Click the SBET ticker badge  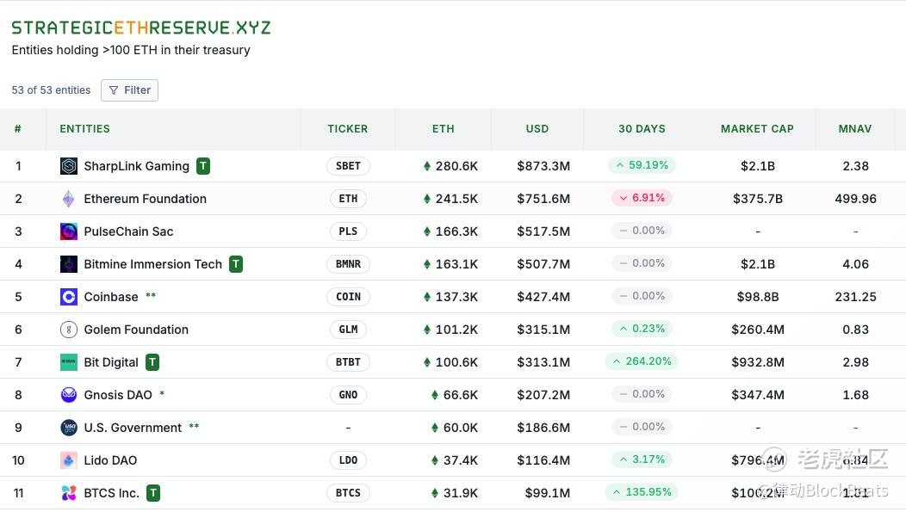348,166
